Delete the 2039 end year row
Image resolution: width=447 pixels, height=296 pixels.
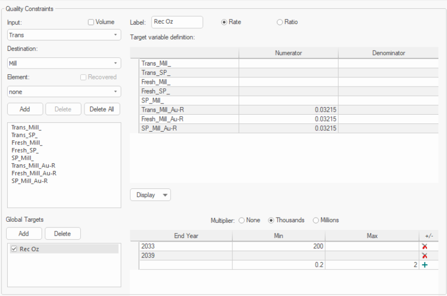[424, 256]
